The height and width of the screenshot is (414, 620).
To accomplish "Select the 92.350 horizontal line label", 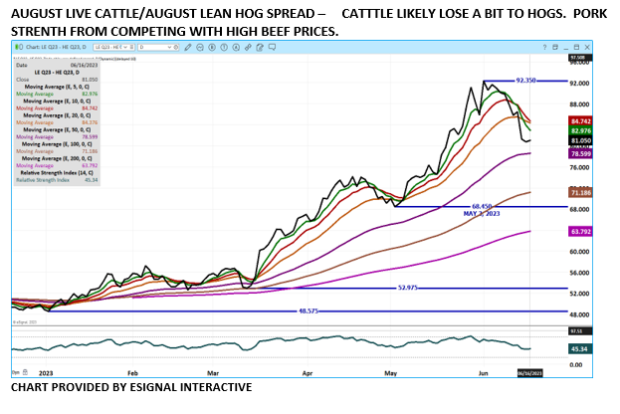I will pos(526,80).
